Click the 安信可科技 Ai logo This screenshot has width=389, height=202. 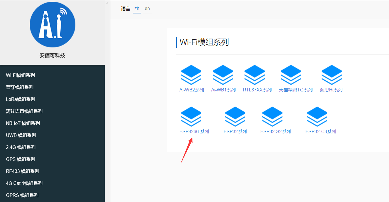point(53,25)
